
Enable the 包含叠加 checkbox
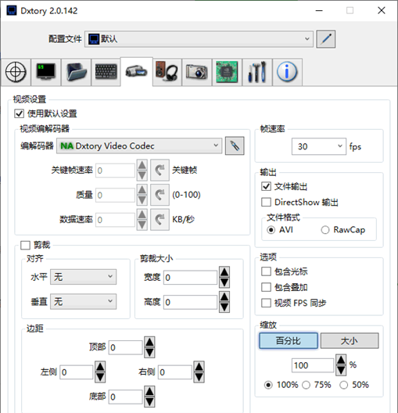(266, 287)
